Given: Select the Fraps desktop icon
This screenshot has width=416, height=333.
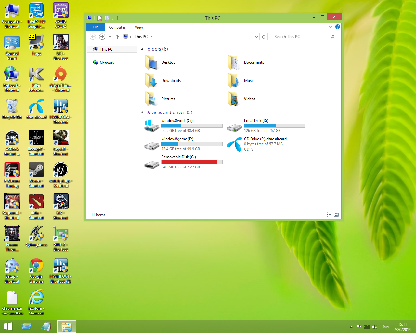Looking at the screenshot, I should [x=36, y=45].
